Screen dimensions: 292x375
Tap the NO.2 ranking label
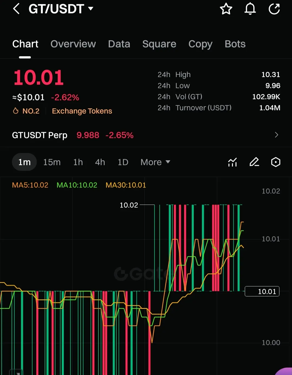tap(31, 111)
